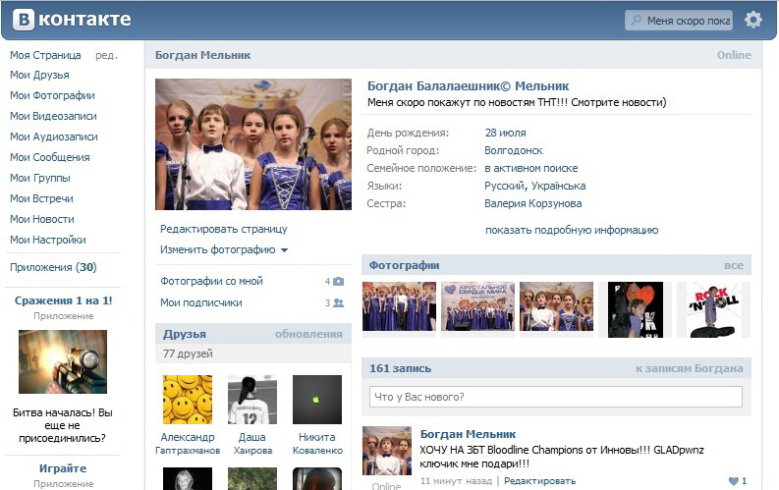
Task: Click ред. next to Моя Страница
Action: point(106,55)
